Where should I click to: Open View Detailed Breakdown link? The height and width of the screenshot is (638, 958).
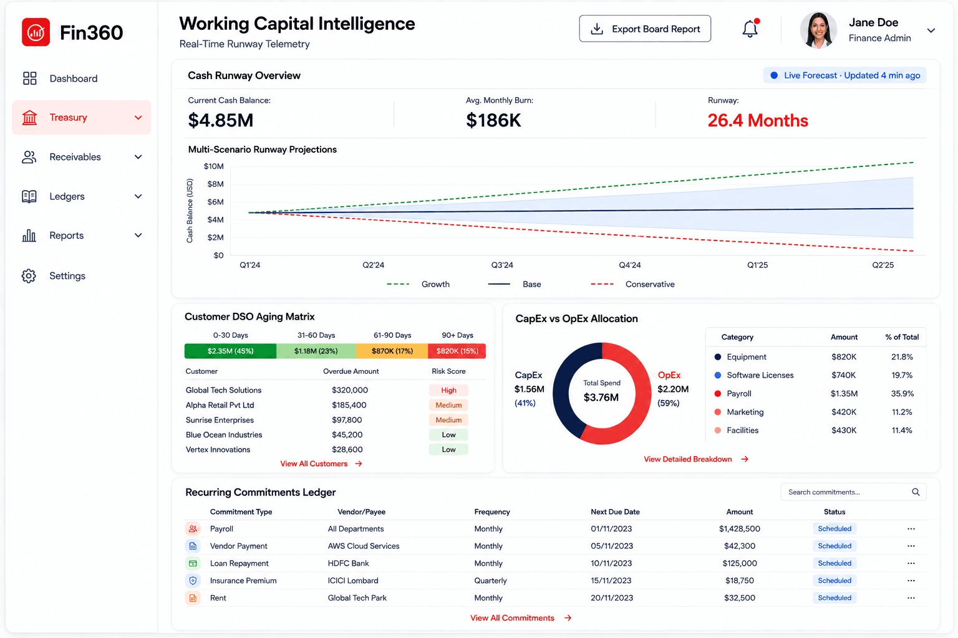(x=696, y=459)
